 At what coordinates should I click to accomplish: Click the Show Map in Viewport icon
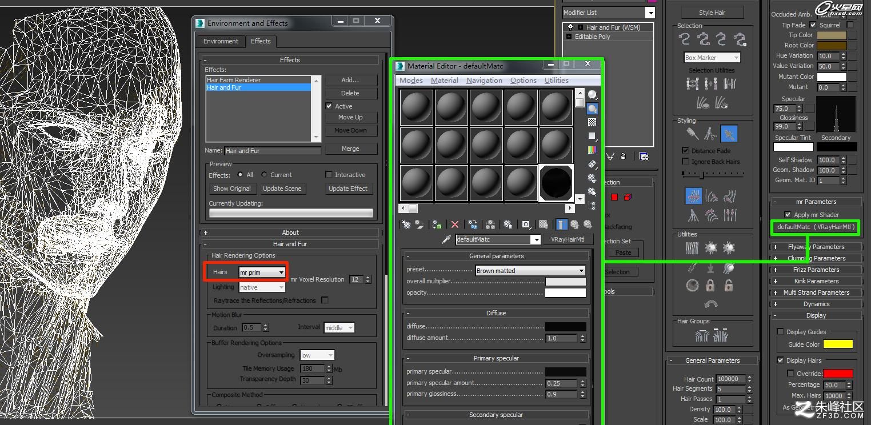pos(544,224)
